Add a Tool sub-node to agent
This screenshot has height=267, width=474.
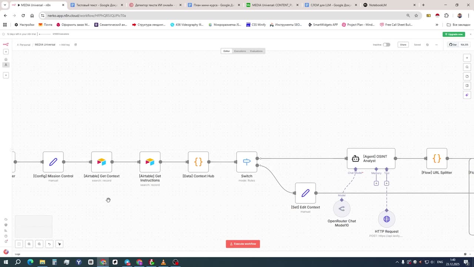pos(387,183)
